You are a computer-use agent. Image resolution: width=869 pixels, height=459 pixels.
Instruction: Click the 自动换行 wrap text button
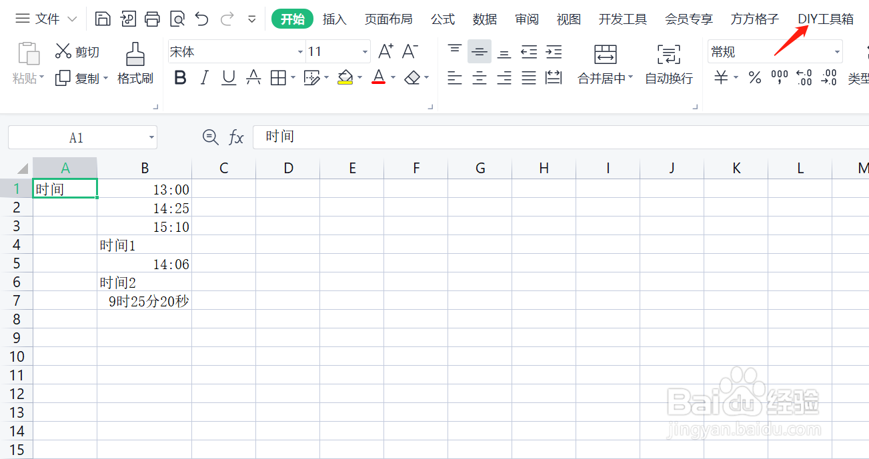(x=668, y=77)
